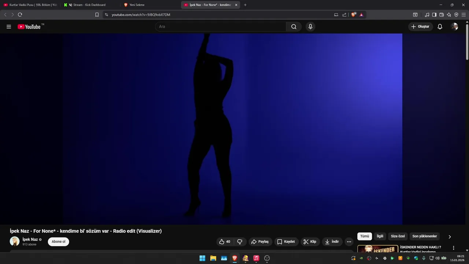The image size is (469, 264).
Task: Open File Explorer from taskbar
Action: 213,258
